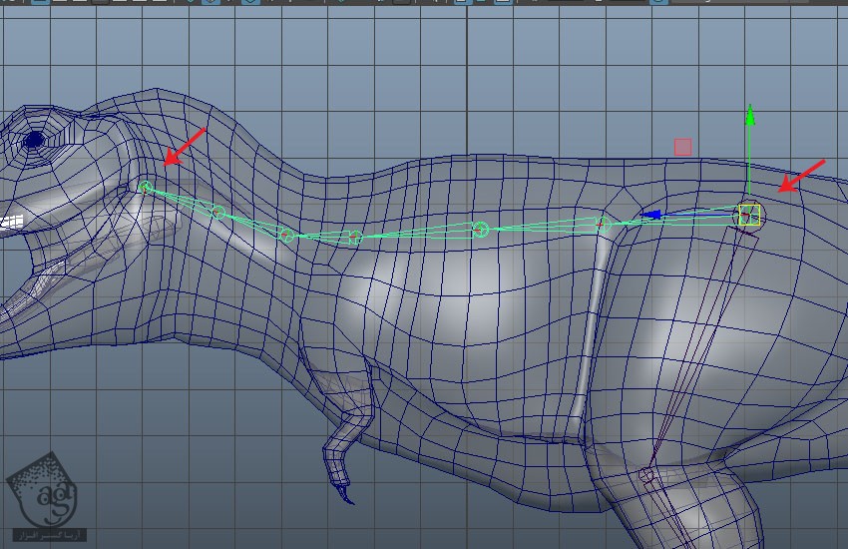Click the red arrow pointing at the neck joint
This screenshot has width=848, height=549.
[x=185, y=146]
